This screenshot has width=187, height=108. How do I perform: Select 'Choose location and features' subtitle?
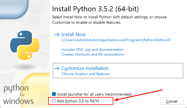click(x=85, y=74)
